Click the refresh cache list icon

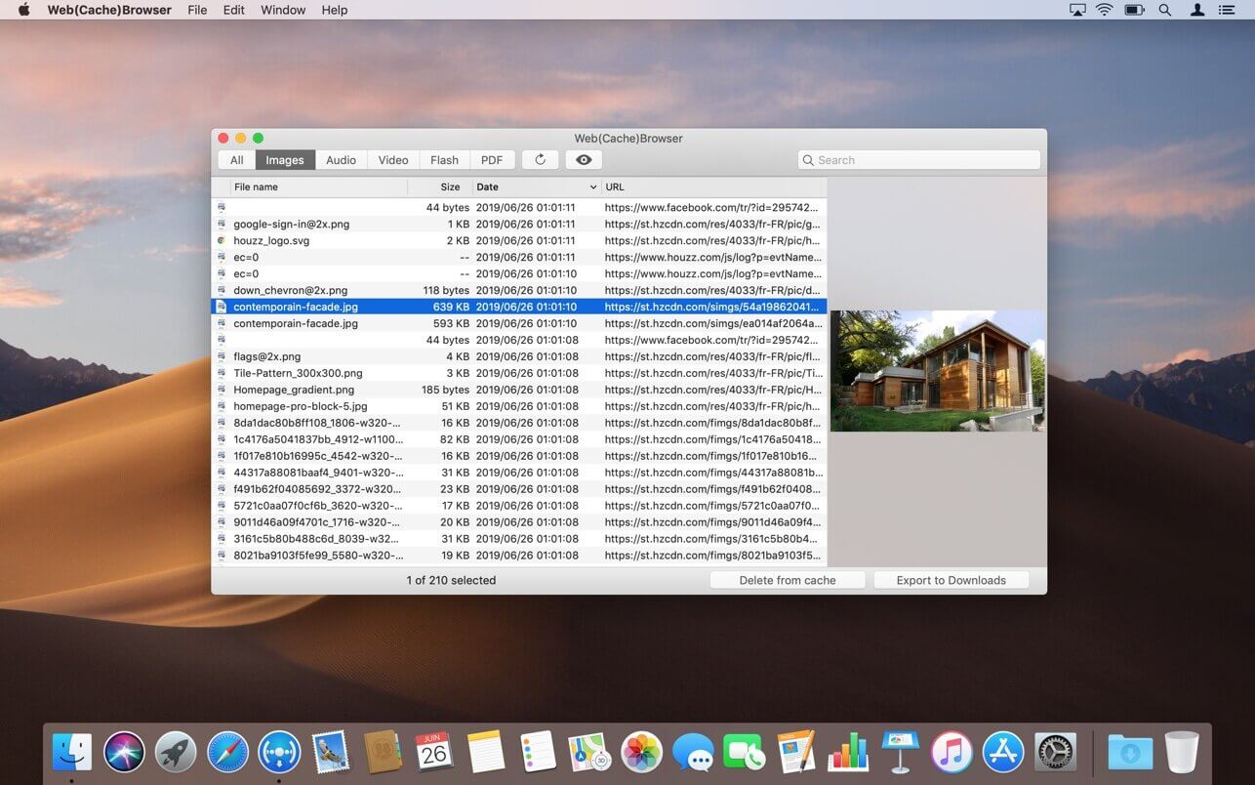[x=540, y=160]
